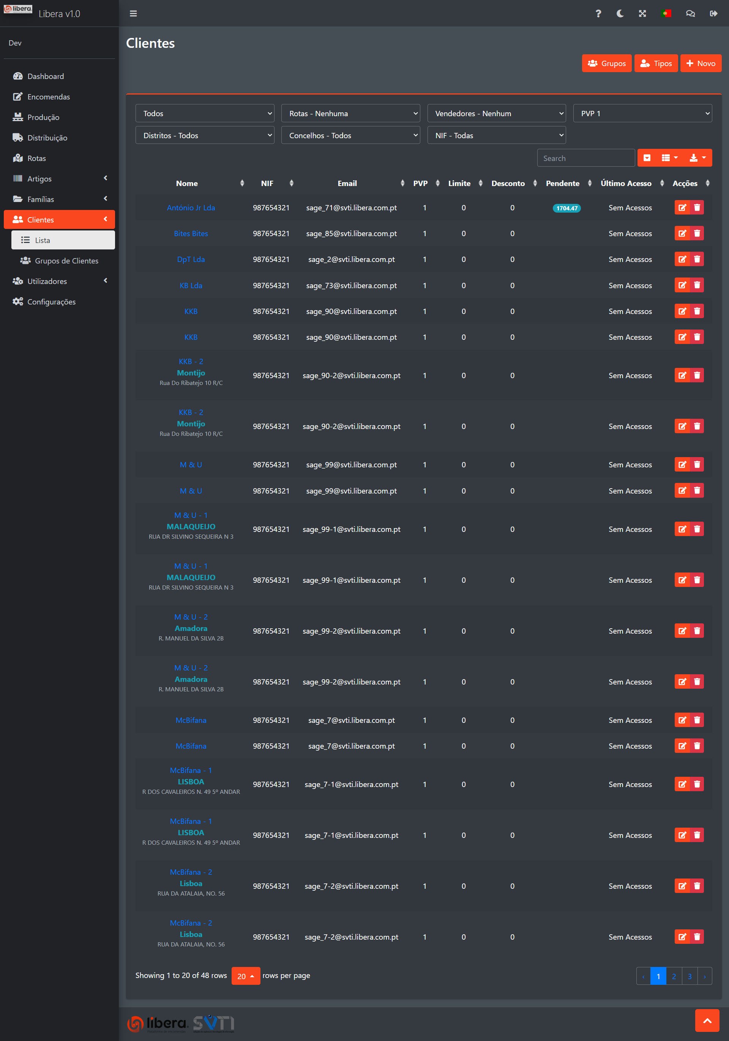This screenshot has width=729, height=1041.
Task: Toggle the sidebar hamburger menu
Action: [x=133, y=14]
